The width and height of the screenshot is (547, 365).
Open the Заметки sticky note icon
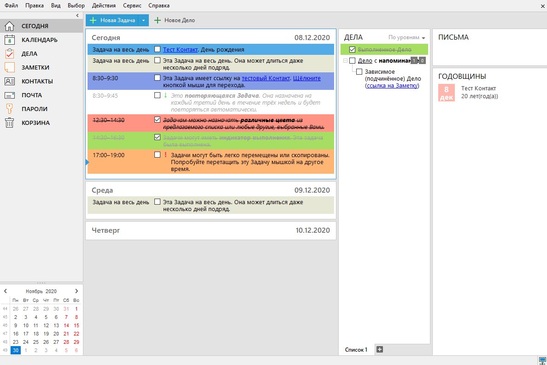click(9, 67)
